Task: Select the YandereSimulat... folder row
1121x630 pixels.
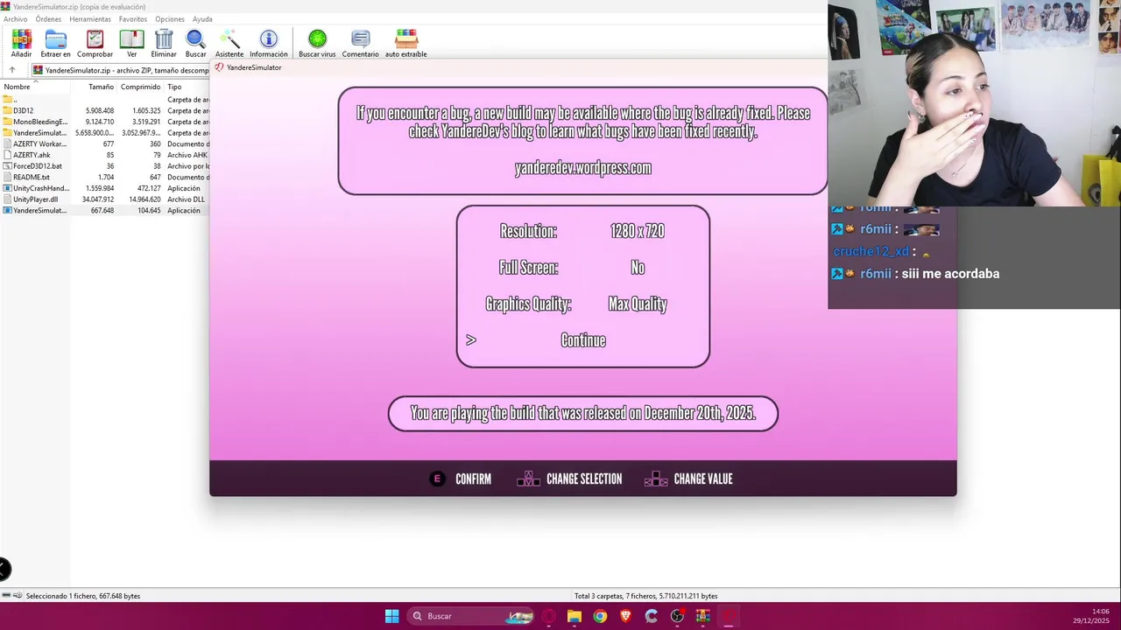Action: 105,133
